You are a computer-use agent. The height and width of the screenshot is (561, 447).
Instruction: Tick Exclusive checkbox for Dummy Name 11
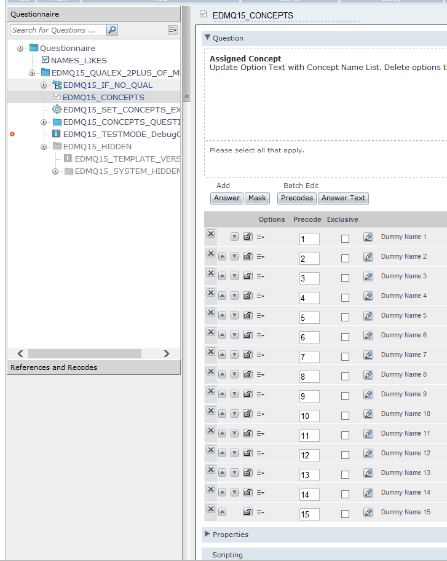tap(345, 436)
